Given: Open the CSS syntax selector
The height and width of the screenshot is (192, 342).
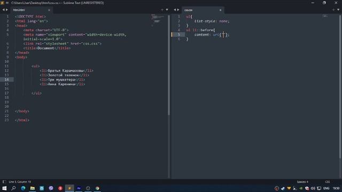Looking at the screenshot, I should pyautogui.click(x=328, y=182).
